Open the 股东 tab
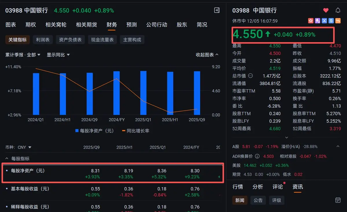Image resolution: width=347 pixels, height=212 pixels. coord(182,25)
